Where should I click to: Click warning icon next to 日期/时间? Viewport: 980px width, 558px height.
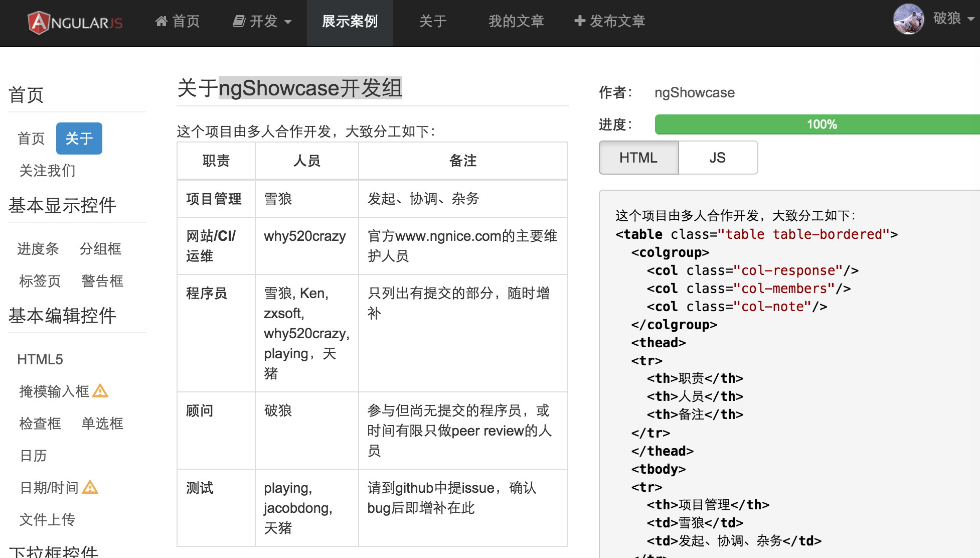point(90,487)
